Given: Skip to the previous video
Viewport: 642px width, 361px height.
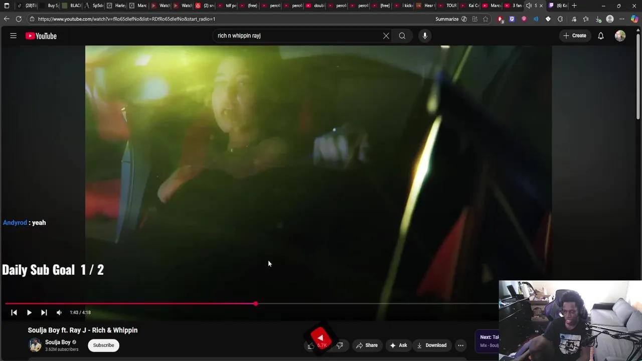Looking at the screenshot, I should [14, 312].
